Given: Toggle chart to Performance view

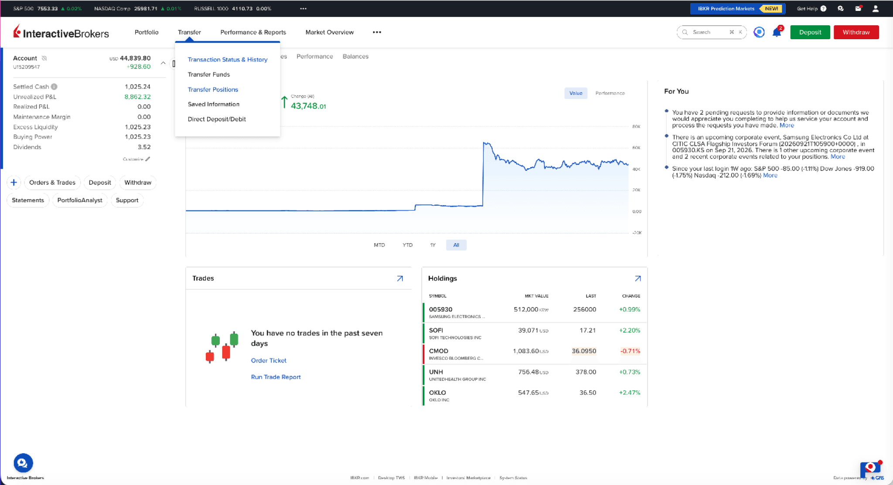Looking at the screenshot, I should pos(610,93).
